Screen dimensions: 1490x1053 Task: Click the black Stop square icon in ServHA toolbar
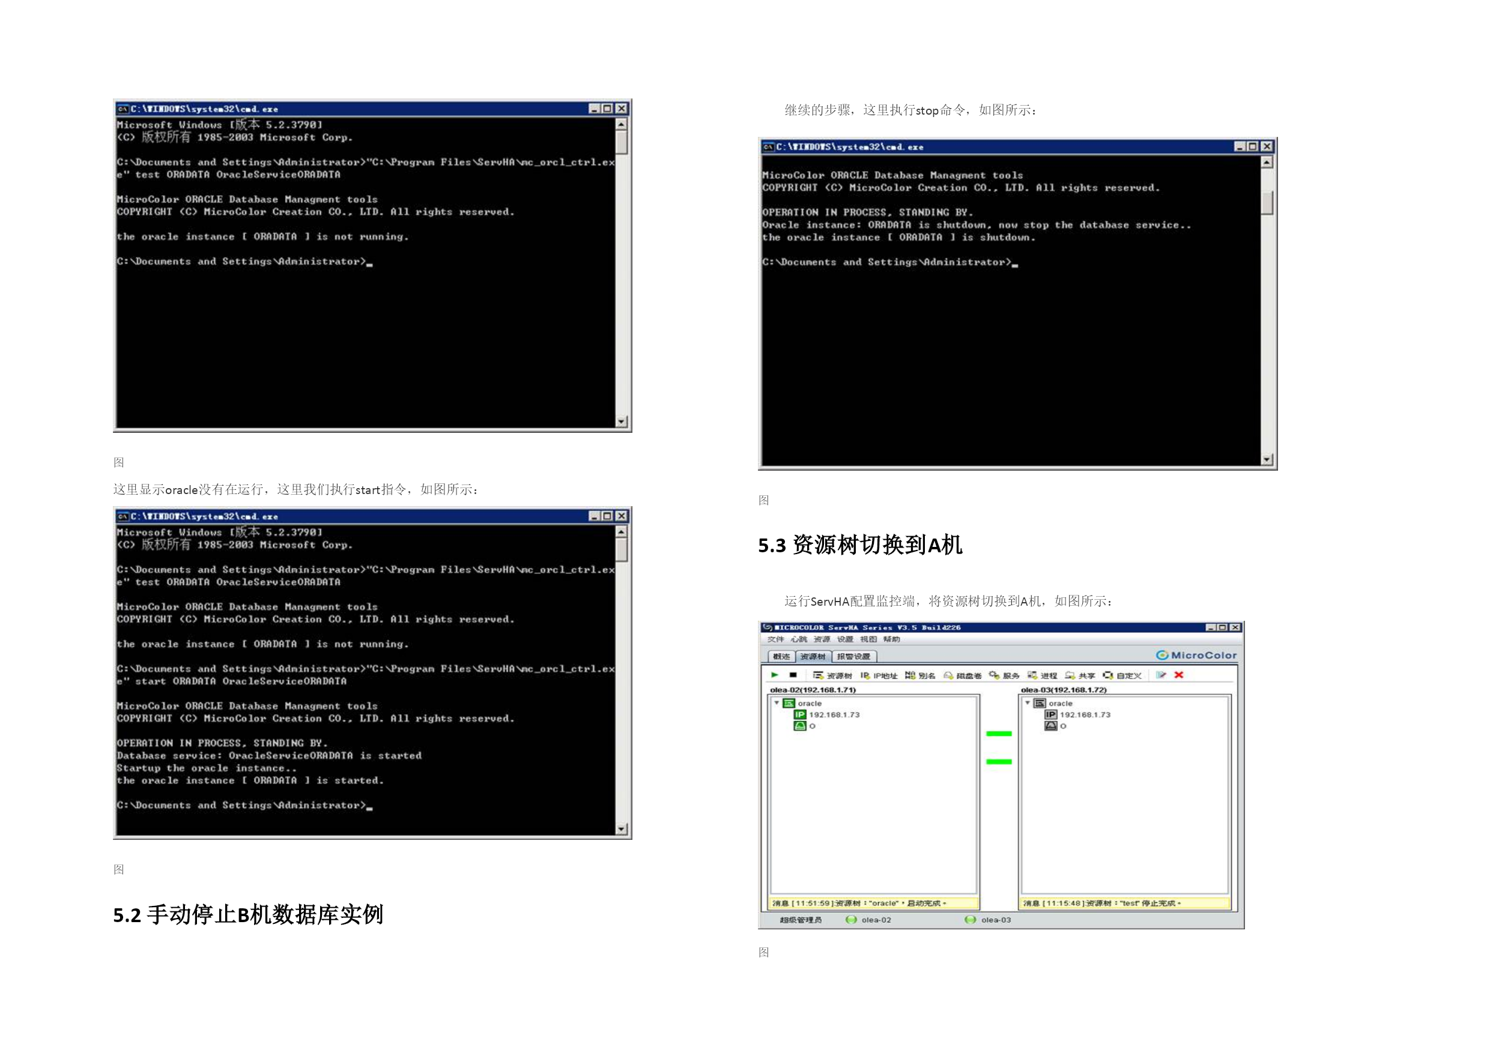(792, 675)
